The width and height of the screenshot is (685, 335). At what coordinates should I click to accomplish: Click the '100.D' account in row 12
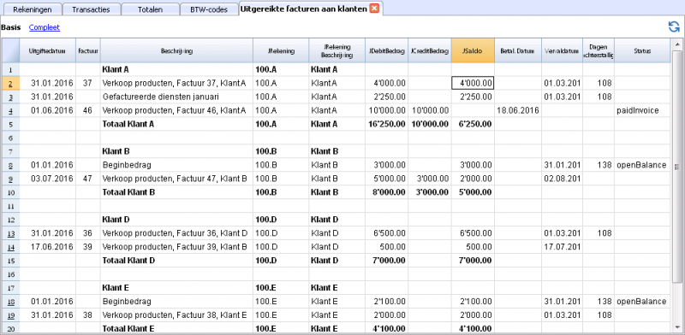tap(266, 219)
